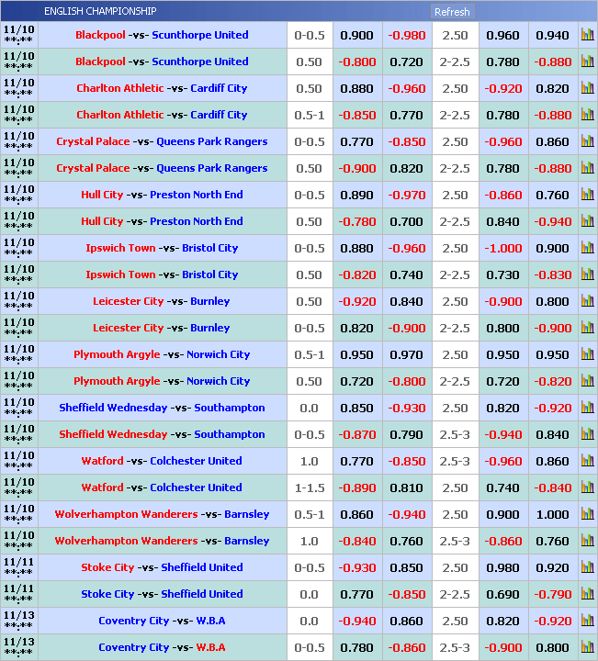
Task: Open chart icon for Watford 1-1.5 handicap row
Action: click(x=587, y=487)
